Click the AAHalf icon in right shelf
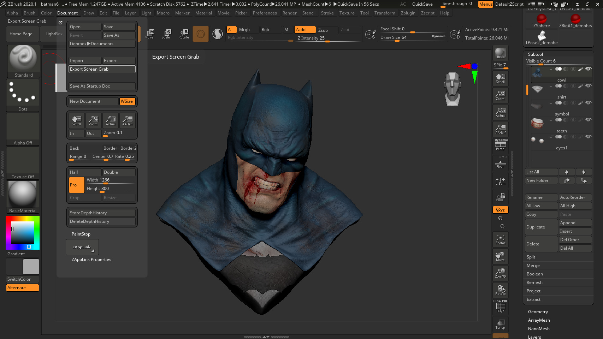Image resolution: width=603 pixels, height=339 pixels. click(500, 129)
